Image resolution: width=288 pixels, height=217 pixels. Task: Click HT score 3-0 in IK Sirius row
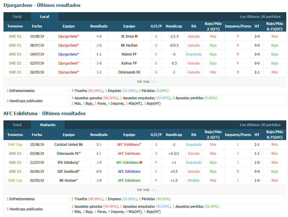(257, 36)
